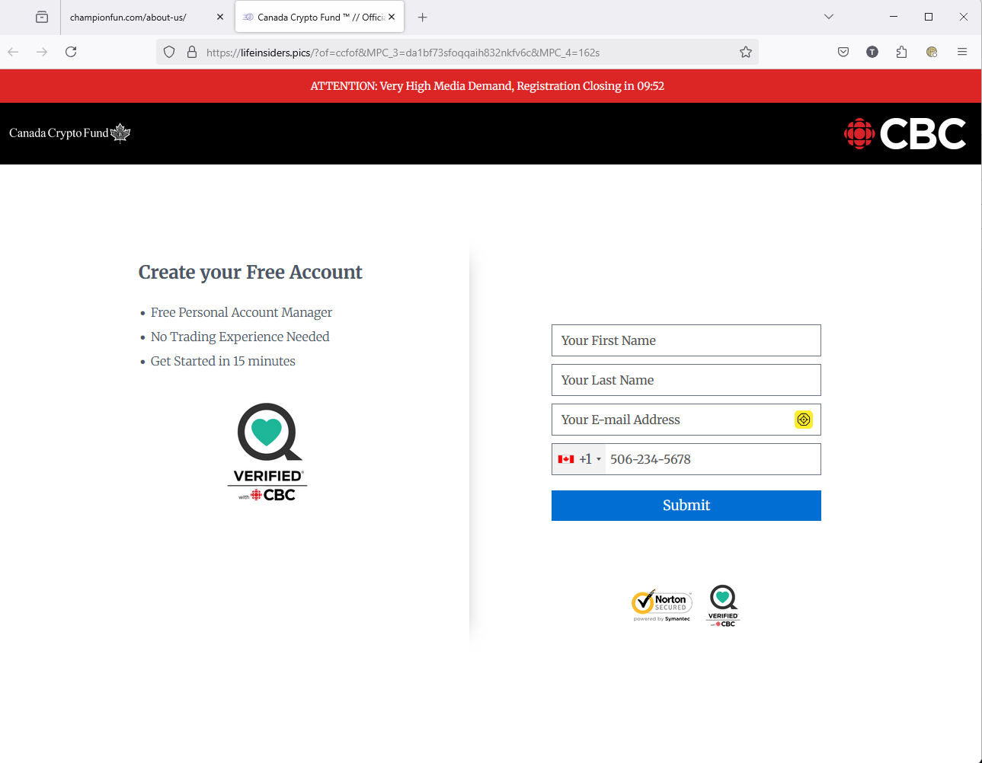Minimize the Firefox window
This screenshot has height=763, width=982.
pos(894,17)
